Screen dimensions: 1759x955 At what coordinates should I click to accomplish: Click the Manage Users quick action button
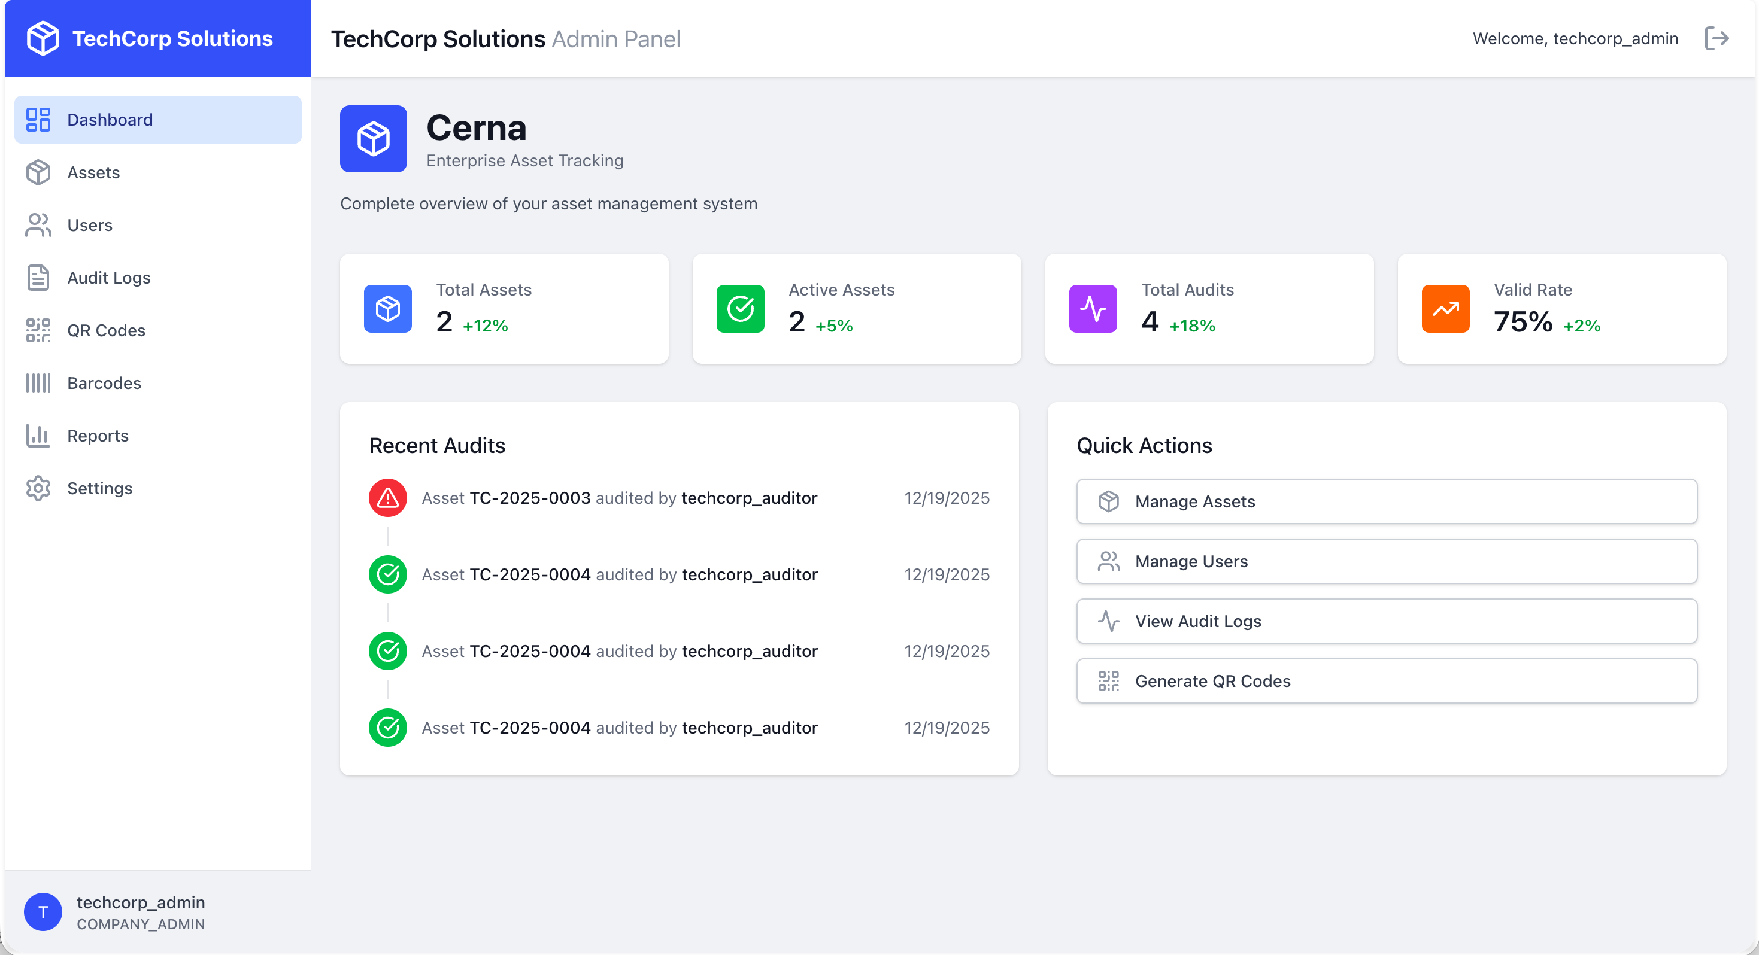coord(1386,561)
